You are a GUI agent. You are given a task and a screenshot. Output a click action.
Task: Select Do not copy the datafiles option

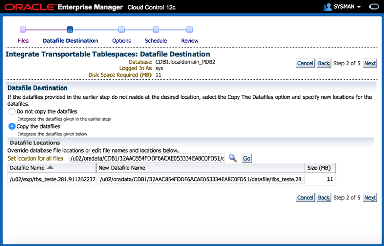(12, 111)
